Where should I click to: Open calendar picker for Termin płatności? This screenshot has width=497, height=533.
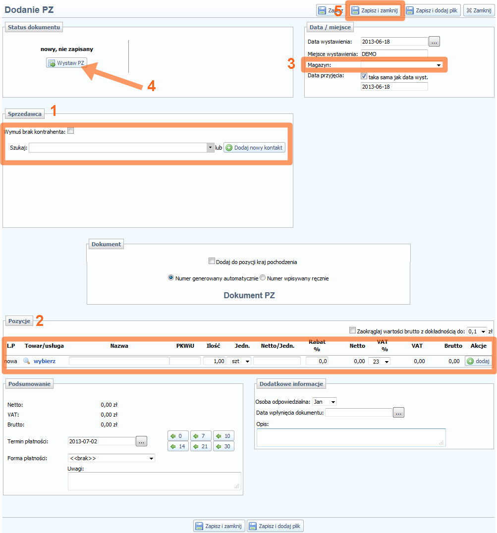tap(141, 441)
